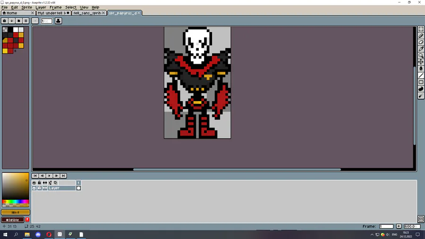Image resolution: width=425 pixels, height=239 pixels.
Task: Select the Paint Bucket tool
Action: pos(421,69)
